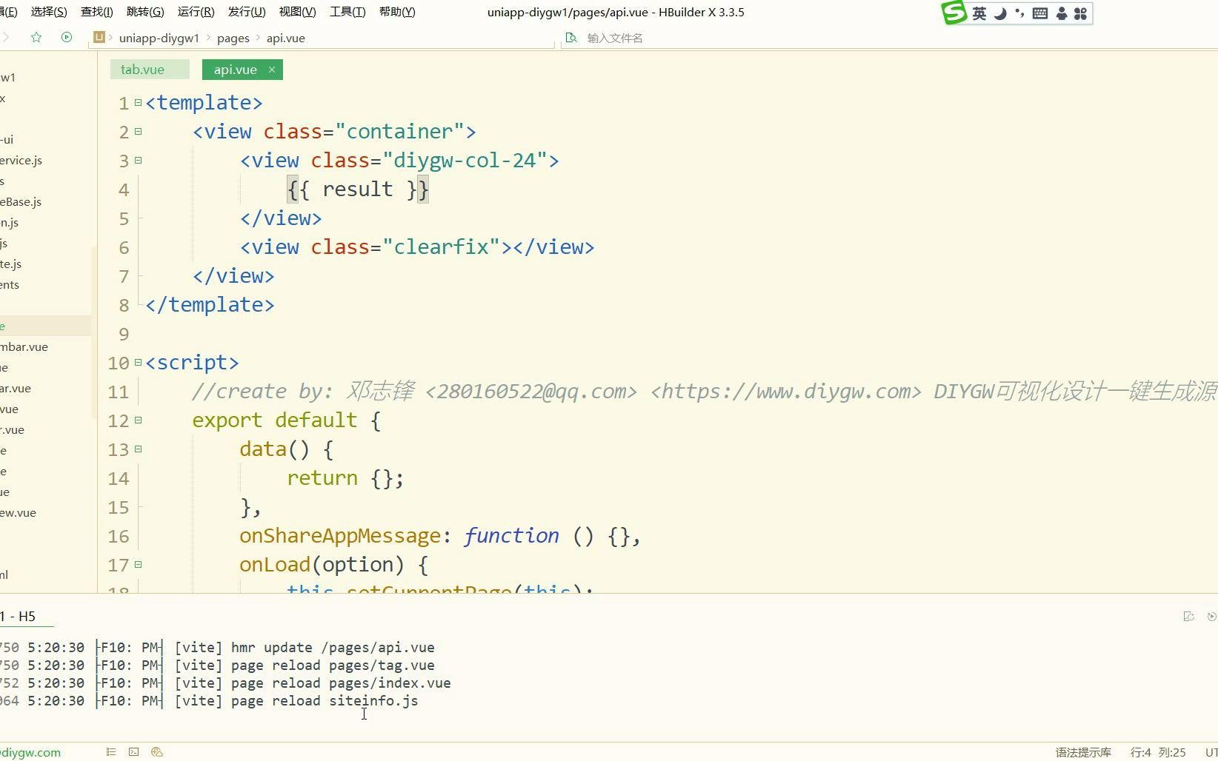Click the project icon before uniapp-diygw1 breadcrumb
The height and width of the screenshot is (761, 1218).
(99, 37)
